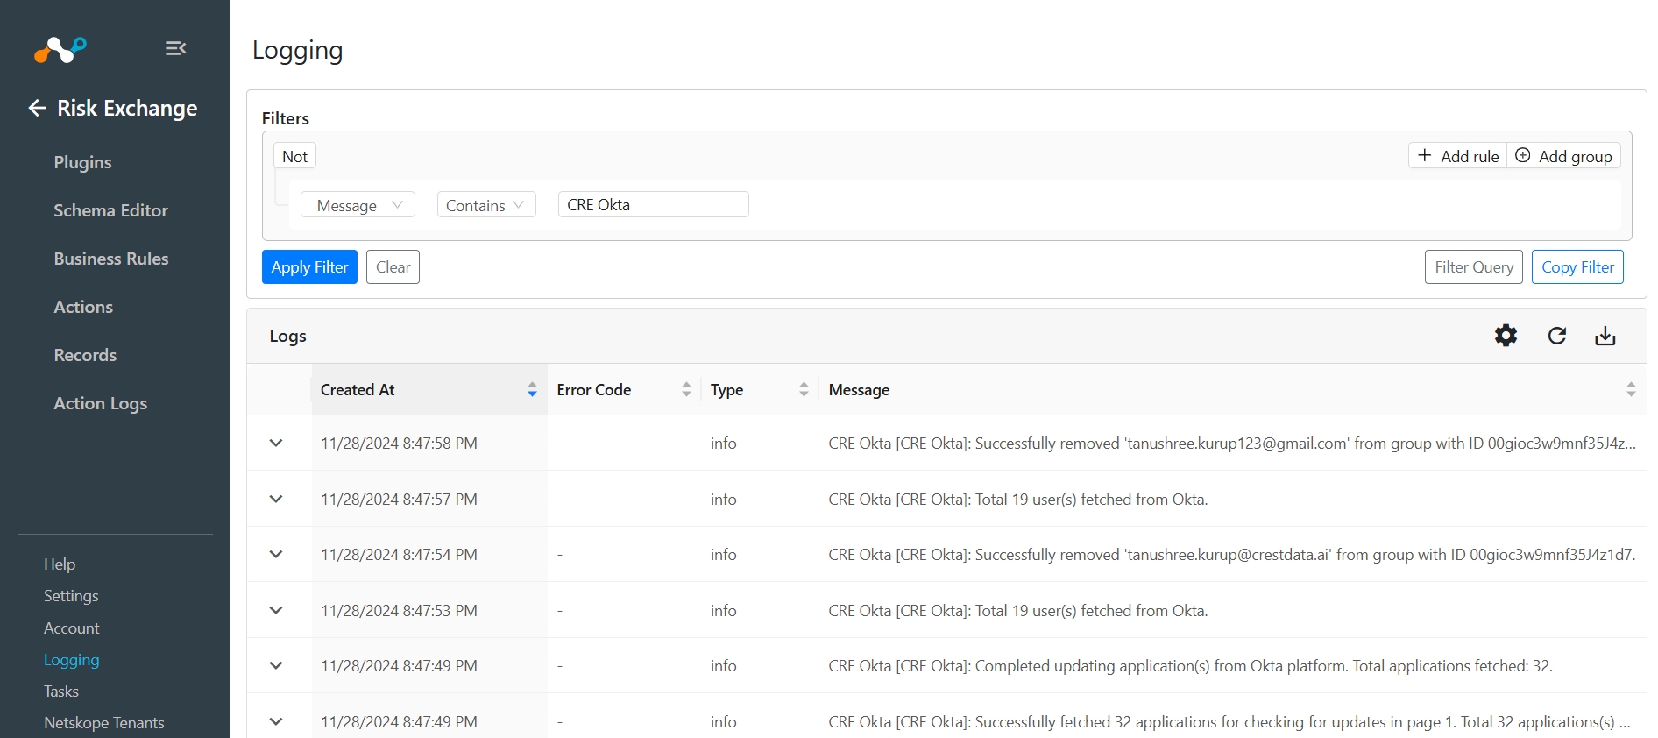Select Logging in the sidebar
Viewport: 1658px width, 738px height.
point(72,660)
